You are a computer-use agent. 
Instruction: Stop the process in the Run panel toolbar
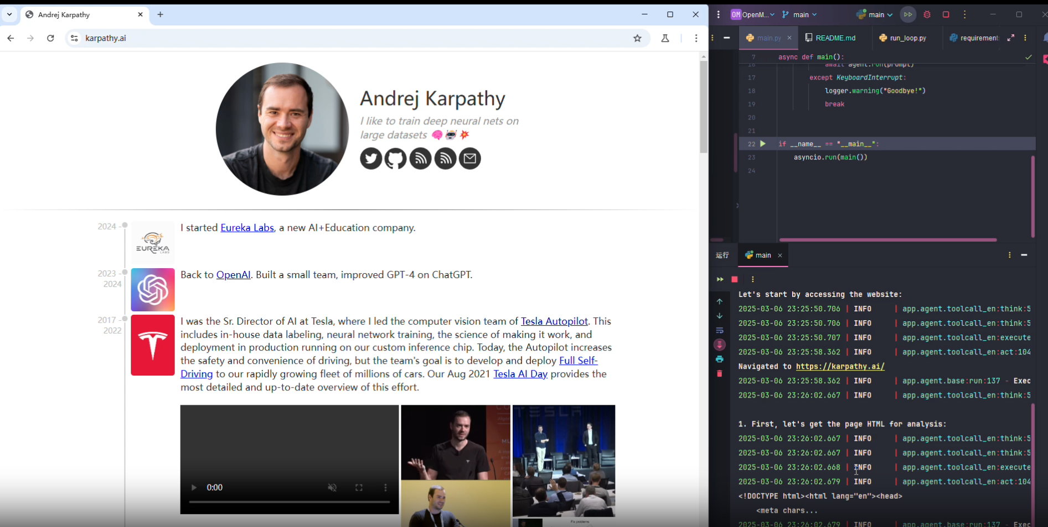[735, 279]
